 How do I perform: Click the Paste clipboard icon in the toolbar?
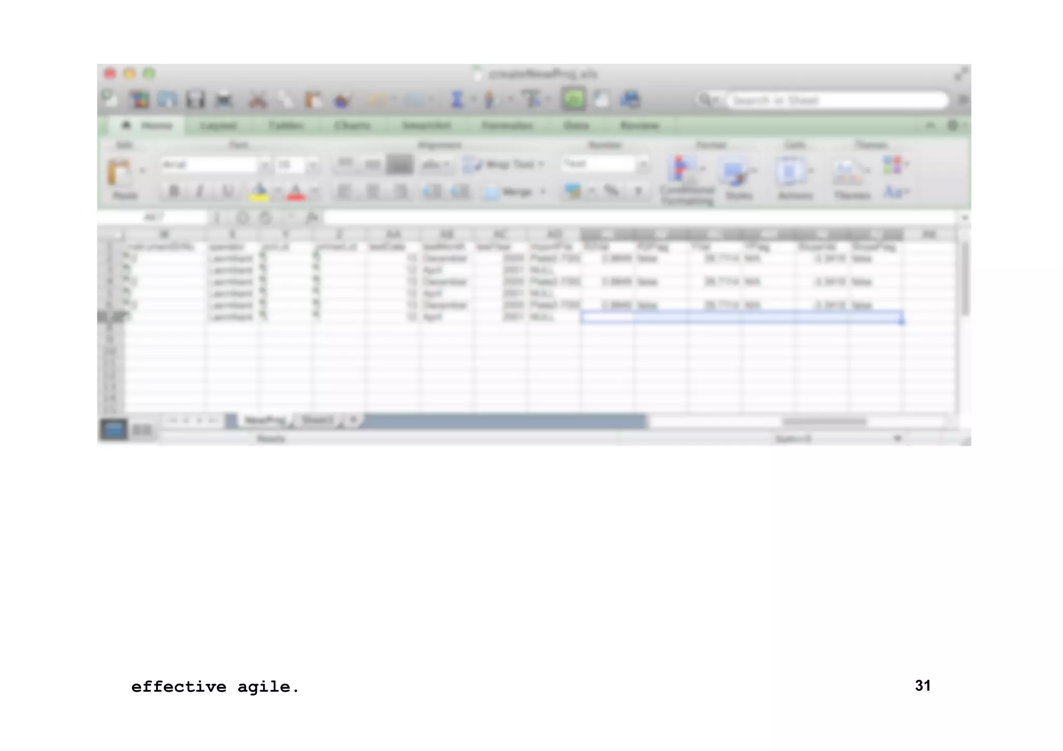(314, 99)
